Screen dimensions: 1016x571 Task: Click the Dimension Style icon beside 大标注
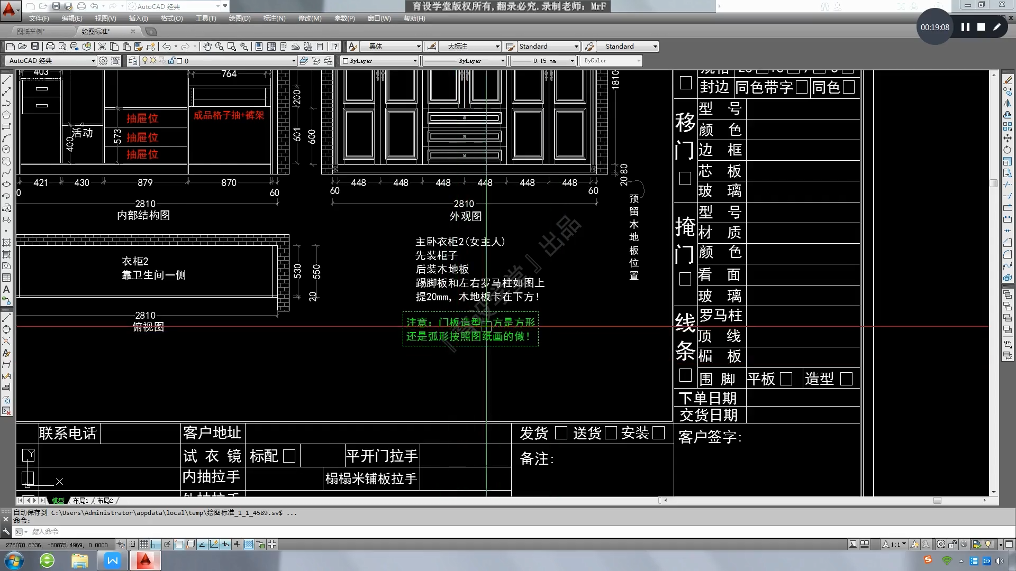click(x=432, y=47)
